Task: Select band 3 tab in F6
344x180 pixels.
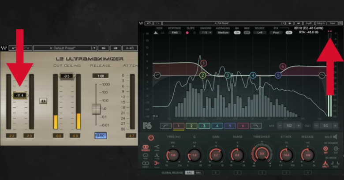Action: pyautogui.click(x=204, y=126)
